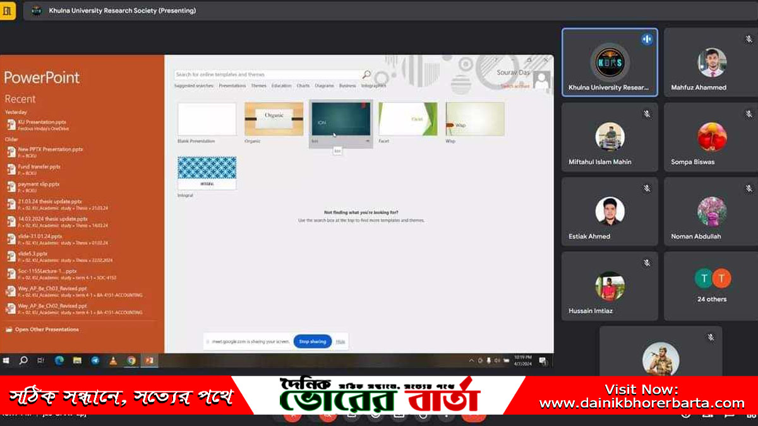Launch Telegram from the taskbar
758x426 pixels.
pos(95,360)
